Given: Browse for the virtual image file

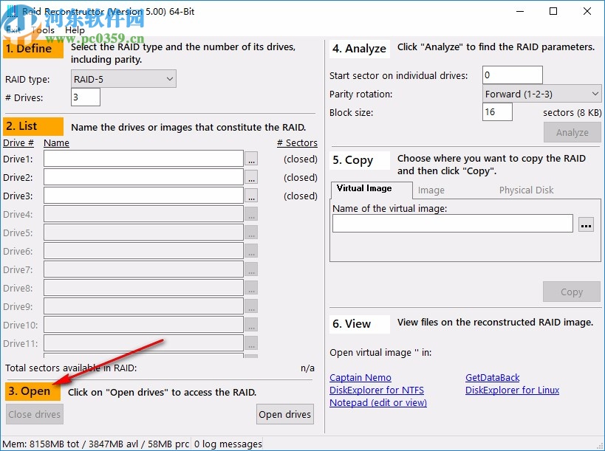Looking at the screenshot, I should tap(586, 224).
